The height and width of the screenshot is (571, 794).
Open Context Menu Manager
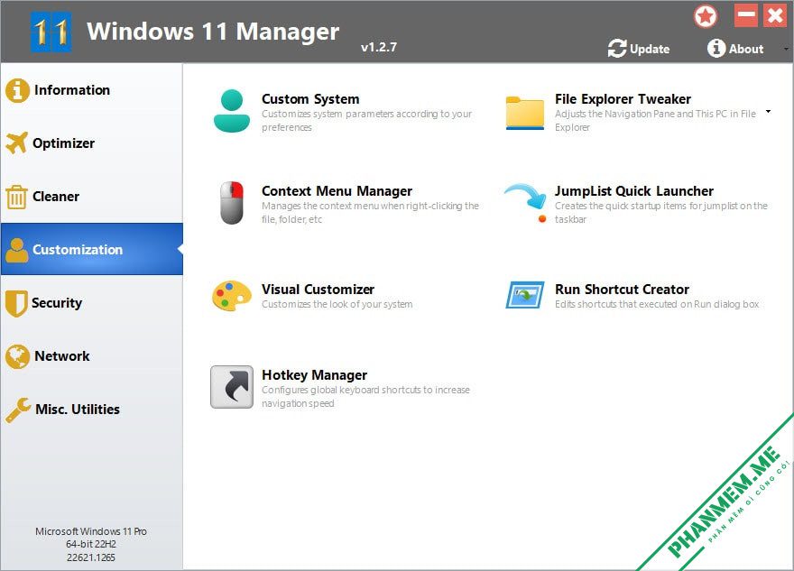pyautogui.click(x=337, y=191)
